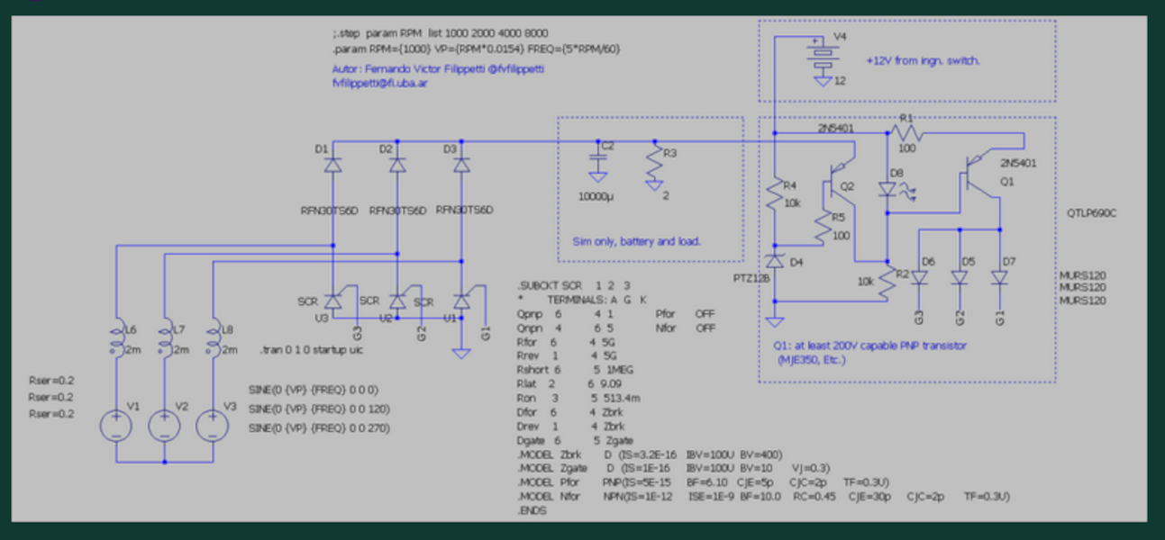Viewport: 1165px width, 540px height.
Task: Click the R1 100 ohm resistor
Action: coord(906,133)
